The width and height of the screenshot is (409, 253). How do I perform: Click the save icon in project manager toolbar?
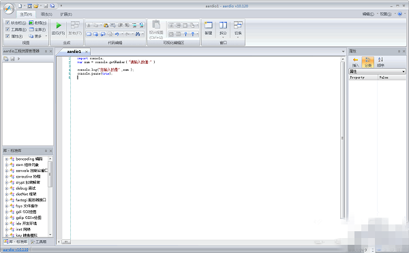[x=12, y=58]
